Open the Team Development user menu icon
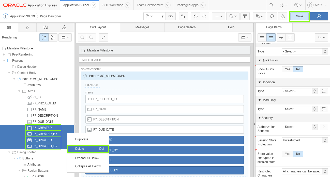 pos(259,16)
